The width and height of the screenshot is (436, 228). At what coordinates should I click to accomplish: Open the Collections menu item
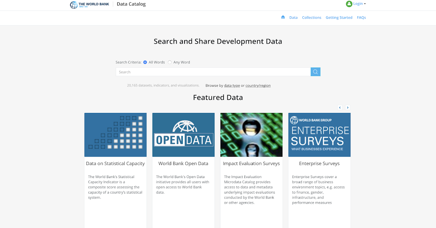[311, 17]
